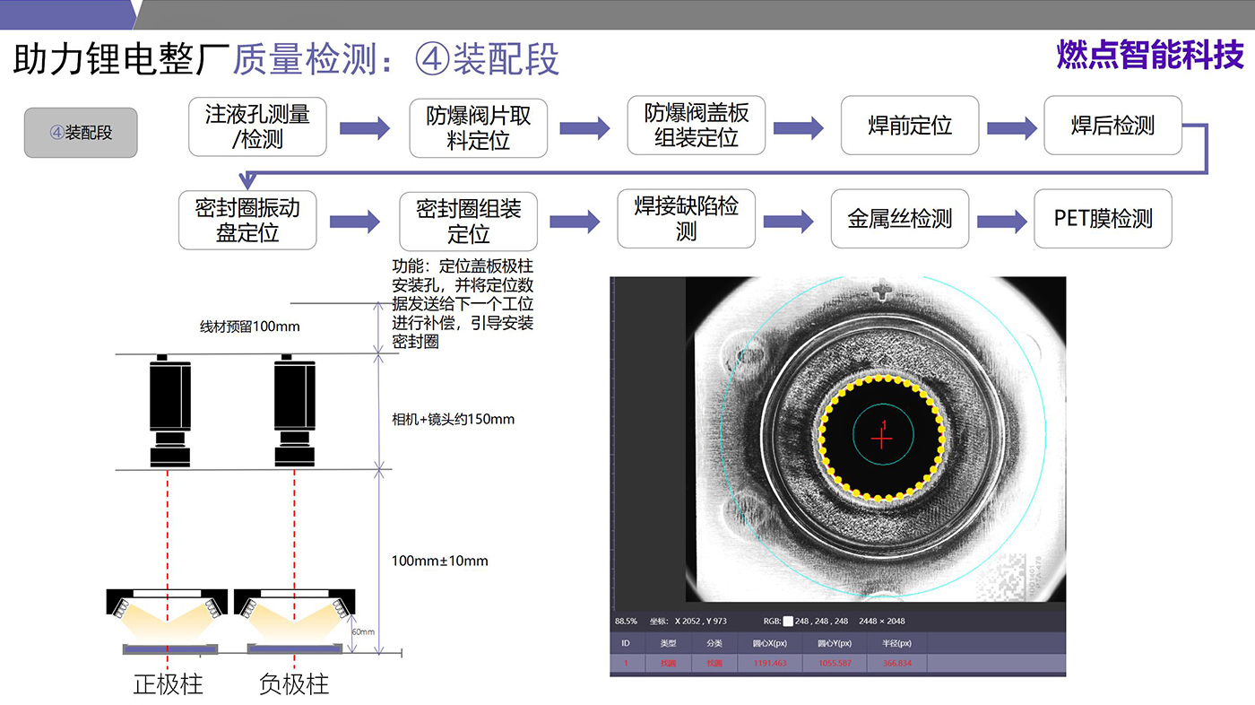Click the 半径(px) column header
This screenshot has height=705, width=1255.
(x=896, y=643)
